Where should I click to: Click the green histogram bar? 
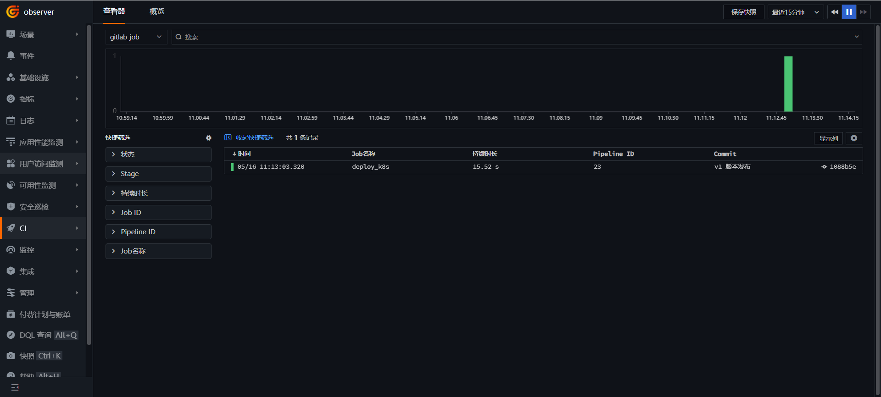(x=788, y=84)
